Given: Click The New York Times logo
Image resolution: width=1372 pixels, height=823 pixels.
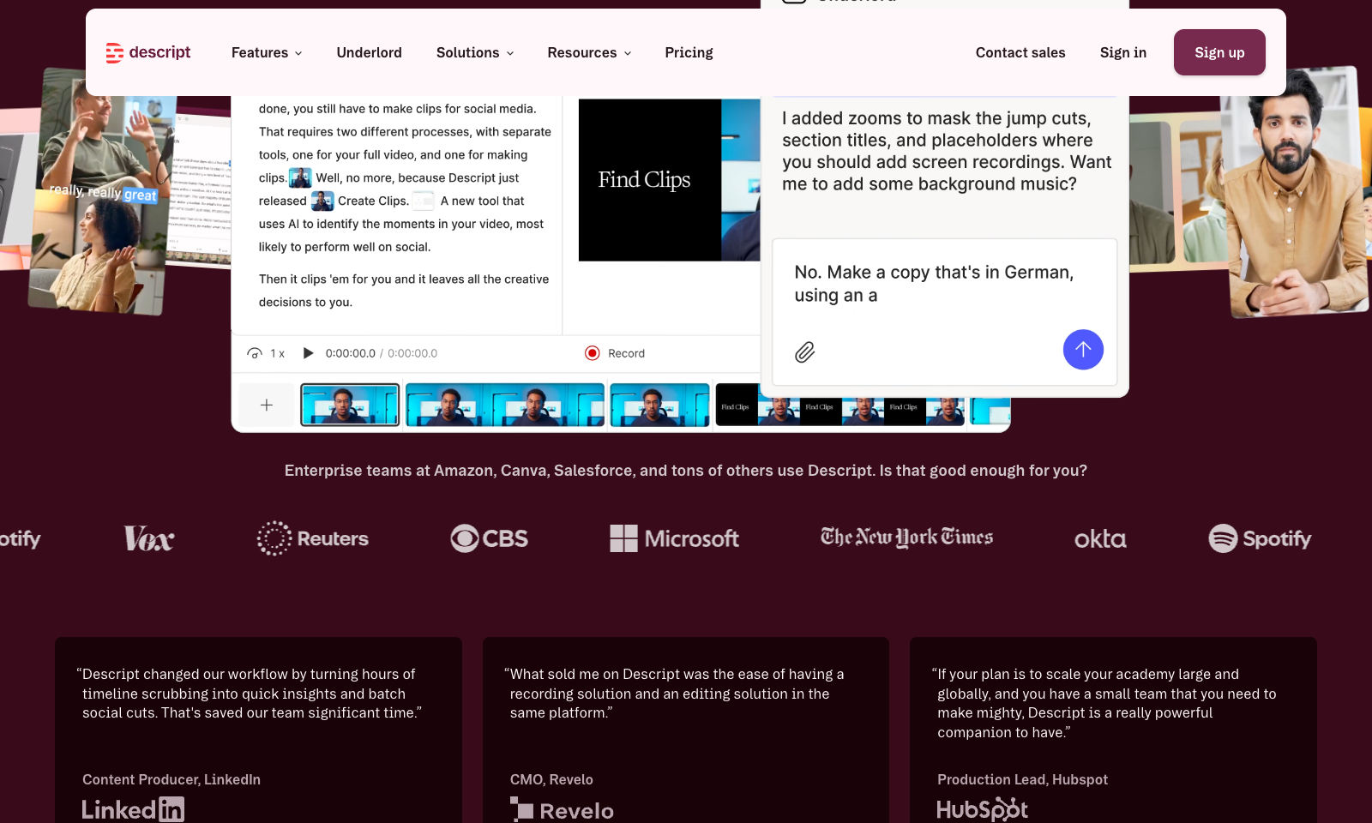Looking at the screenshot, I should coord(906,538).
